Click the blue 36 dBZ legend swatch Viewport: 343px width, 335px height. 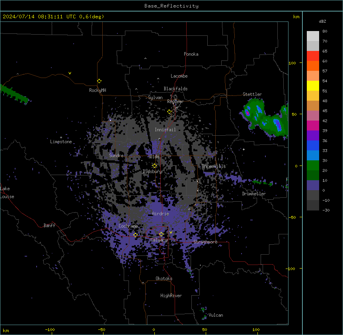(313, 145)
